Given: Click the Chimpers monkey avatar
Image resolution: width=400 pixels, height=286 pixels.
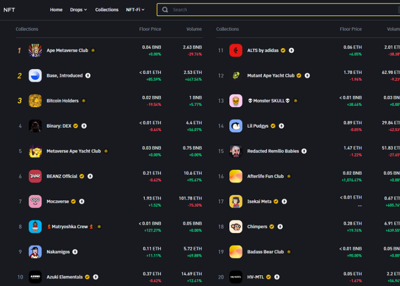Looking at the screenshot, I should click(236, 227).
